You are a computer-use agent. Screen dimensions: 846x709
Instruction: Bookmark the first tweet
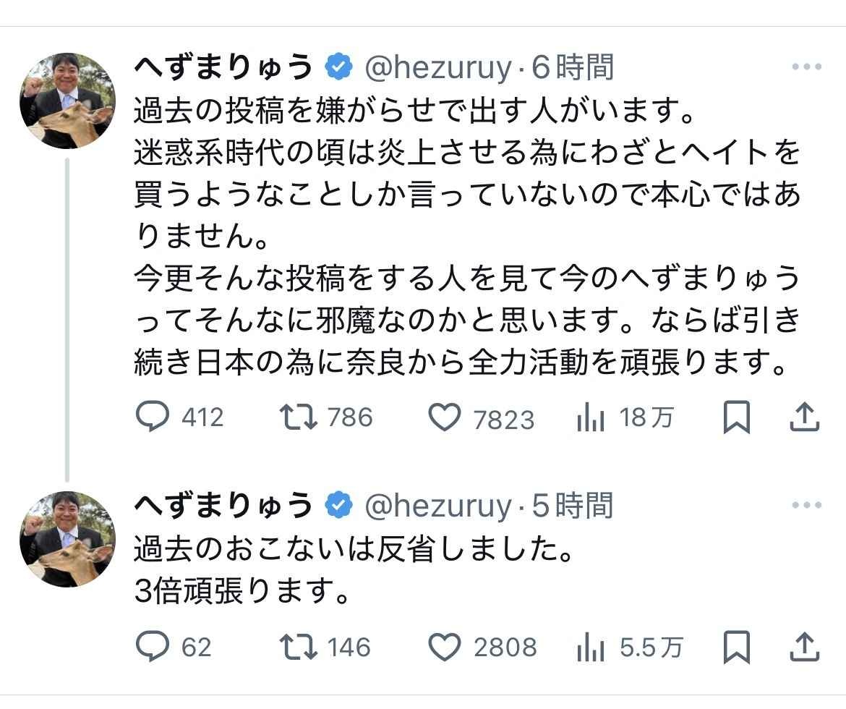click(x=736, y=418)
